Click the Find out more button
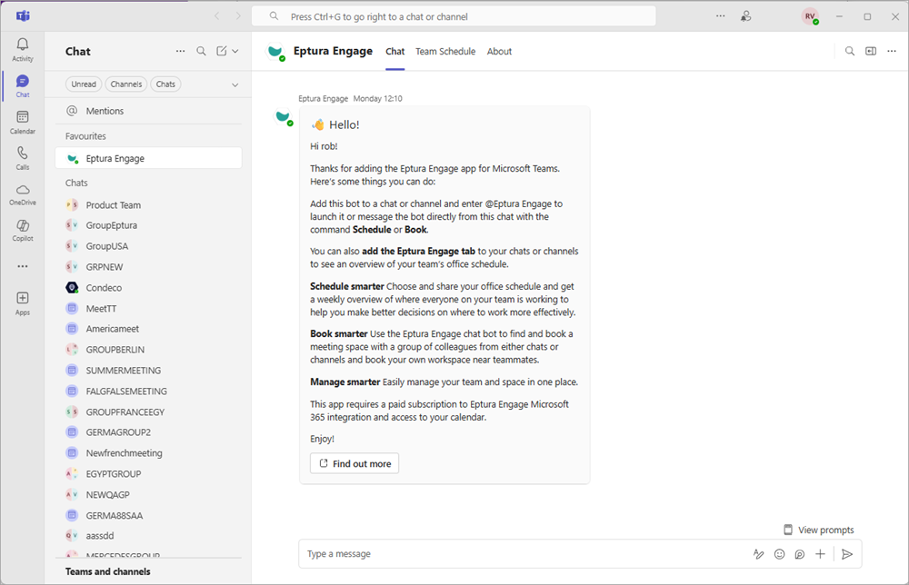The width and height of the screenshot is (909, 585). (x=355, y=463)
